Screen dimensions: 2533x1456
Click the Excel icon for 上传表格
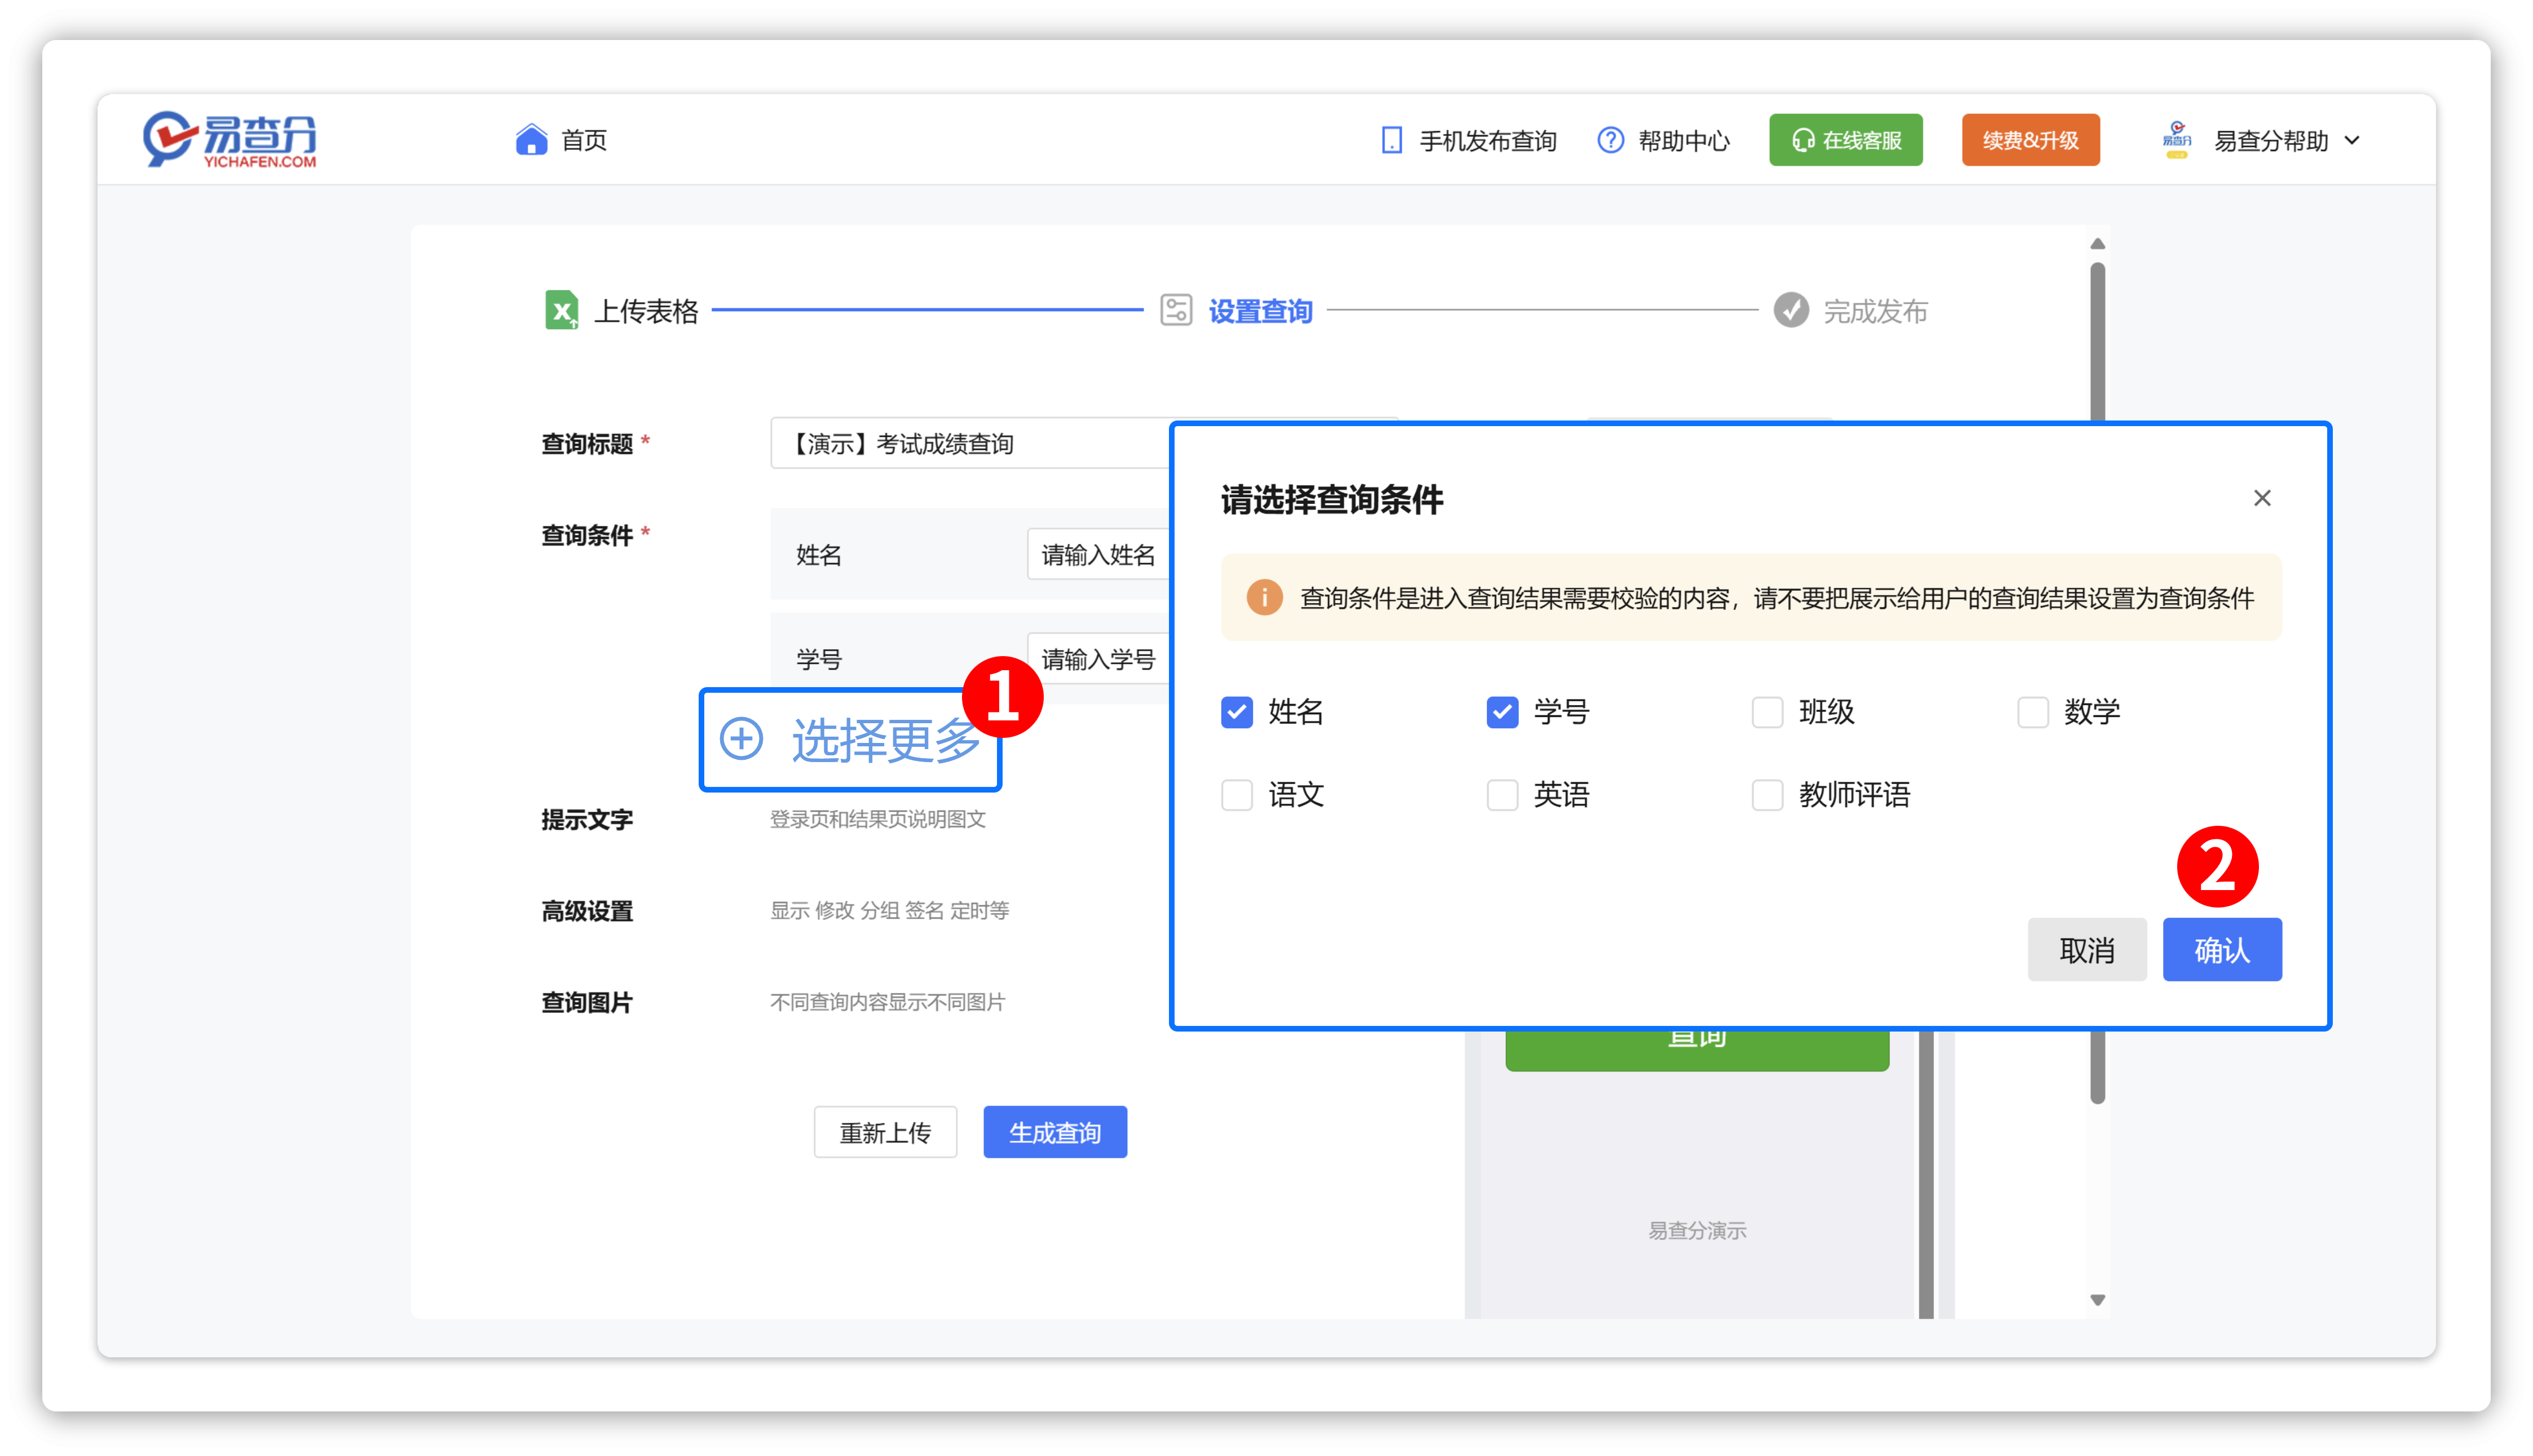[x=561, y=310]
